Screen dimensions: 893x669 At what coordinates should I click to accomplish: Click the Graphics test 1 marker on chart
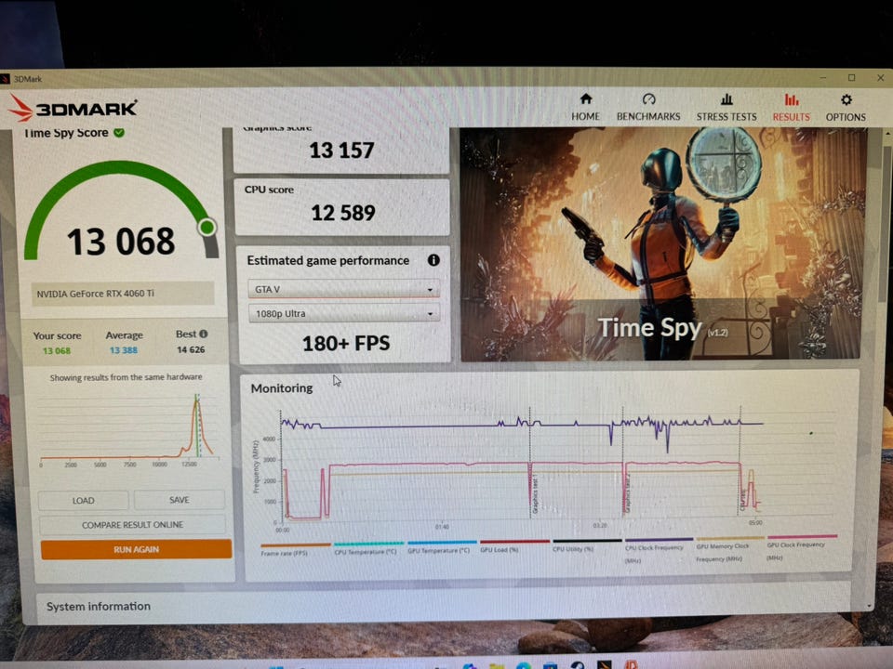point(534,493)
